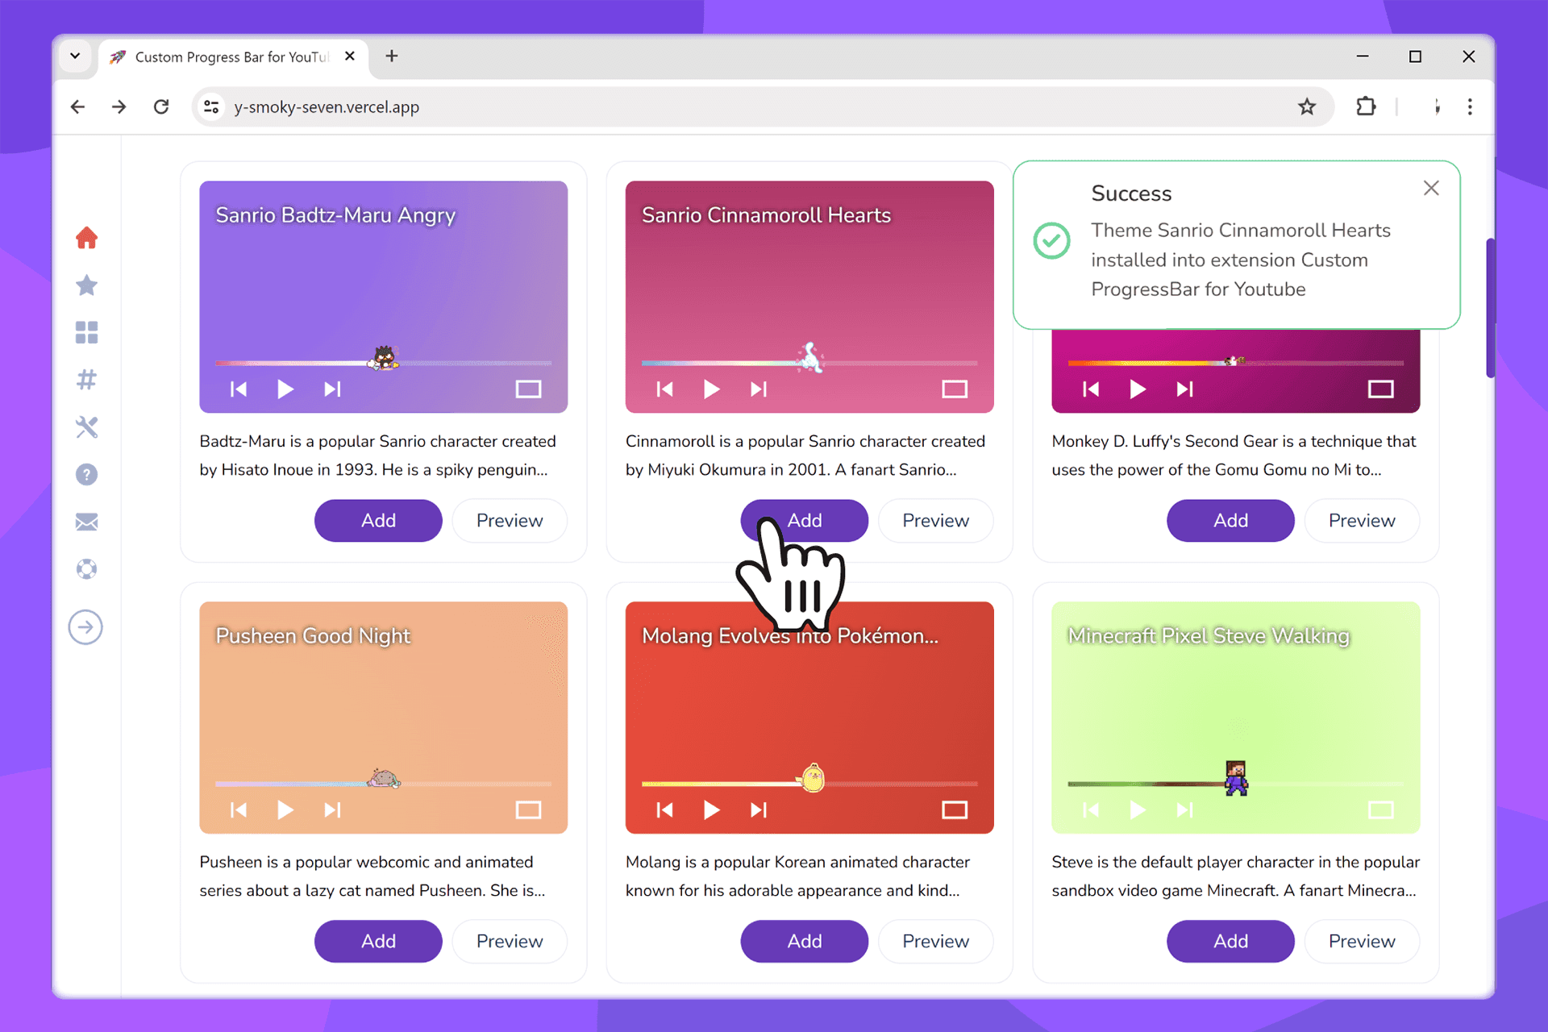Open support using the lifebuoy icon

coord(86,569)
